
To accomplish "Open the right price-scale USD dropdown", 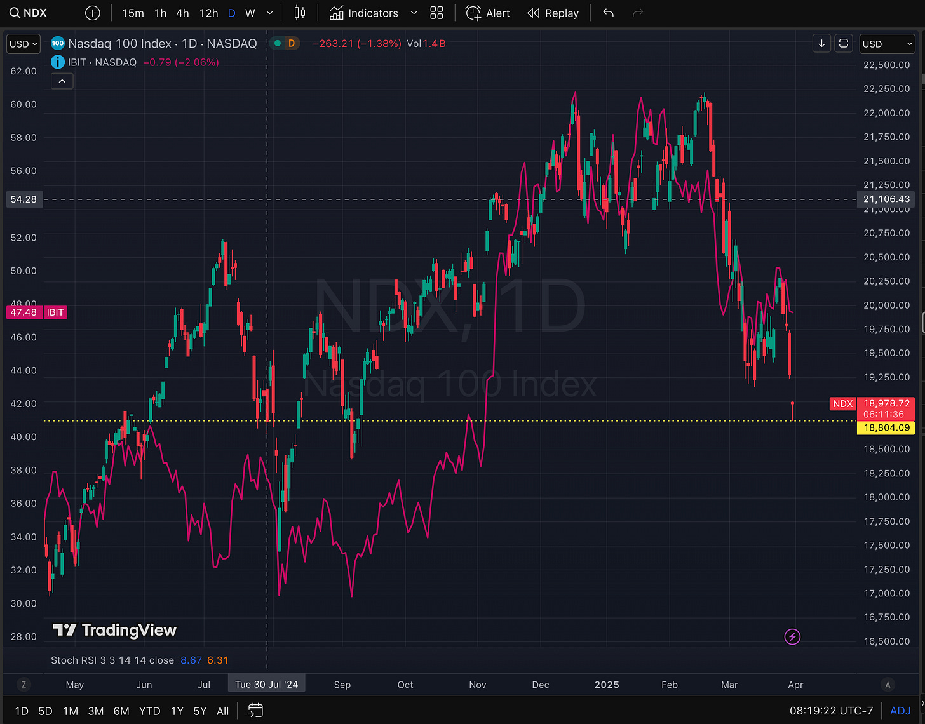I will pos(887,44).
